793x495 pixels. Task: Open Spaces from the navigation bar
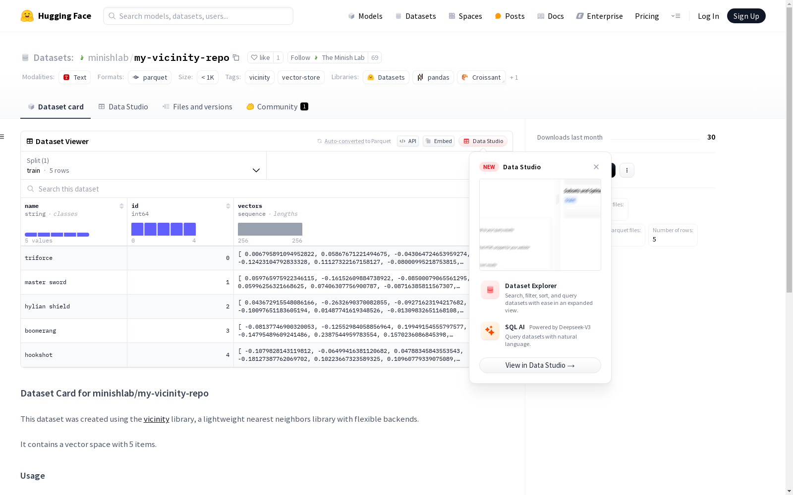click(465, 16)
